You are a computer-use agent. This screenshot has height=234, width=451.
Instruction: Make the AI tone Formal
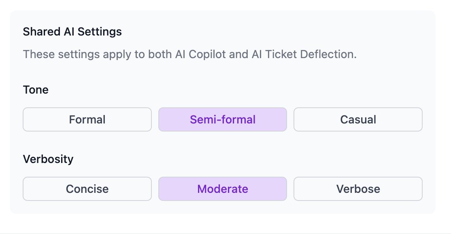coord(87,119)
